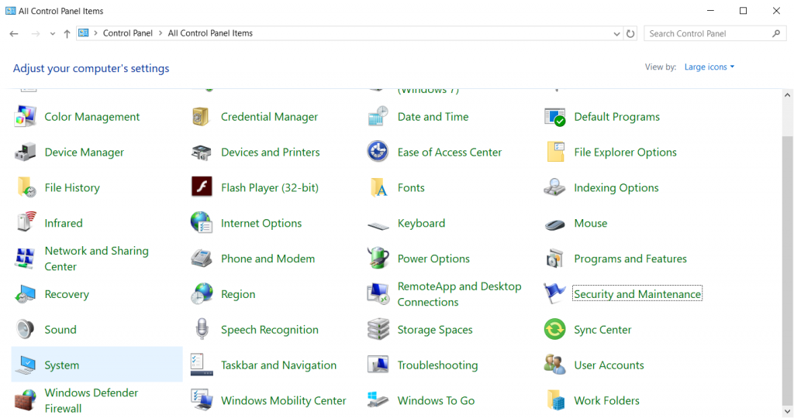
Task: Click the Credential Manager safe icon
Action: click(x=202, y=117)
